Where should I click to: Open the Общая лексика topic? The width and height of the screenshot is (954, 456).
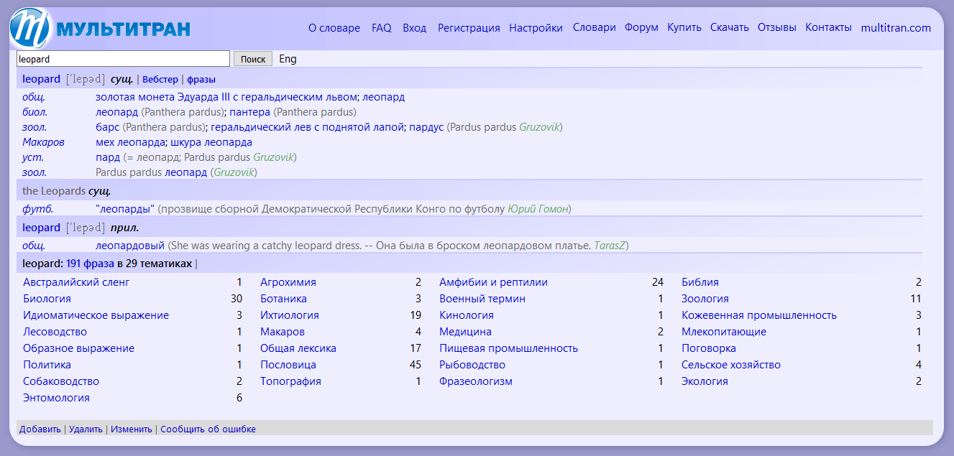pos(298,348)
